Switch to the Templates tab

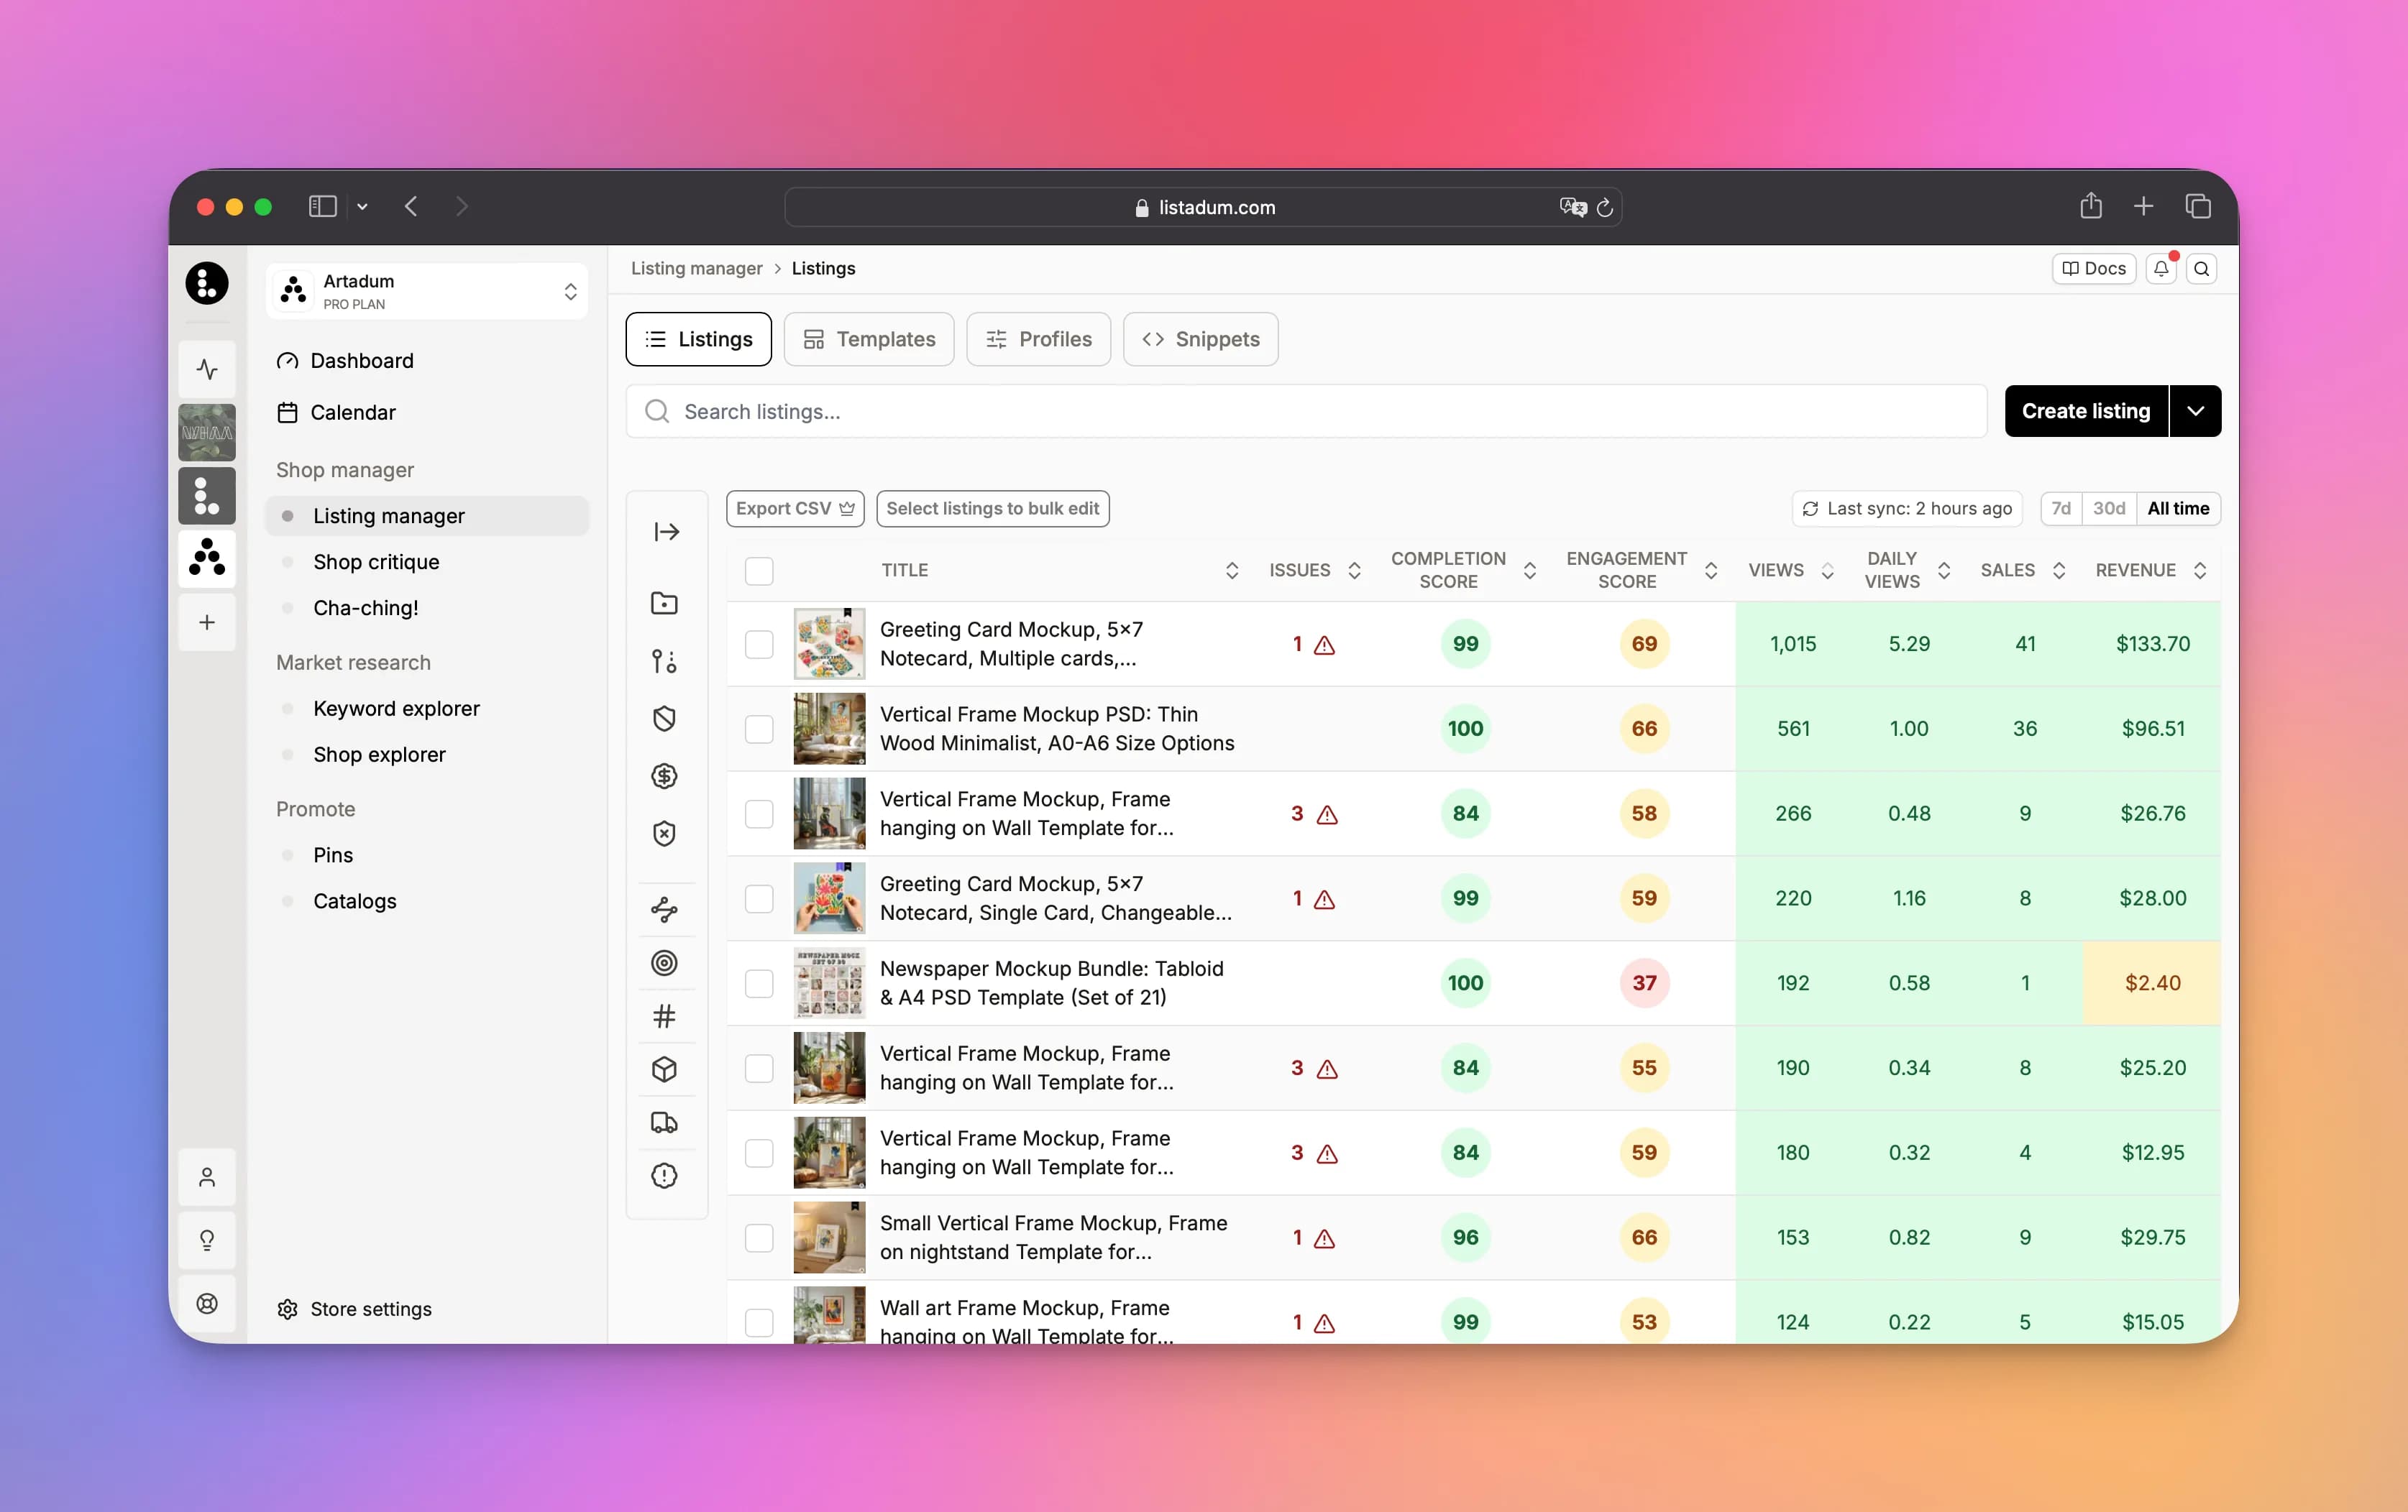click(869, 340)
